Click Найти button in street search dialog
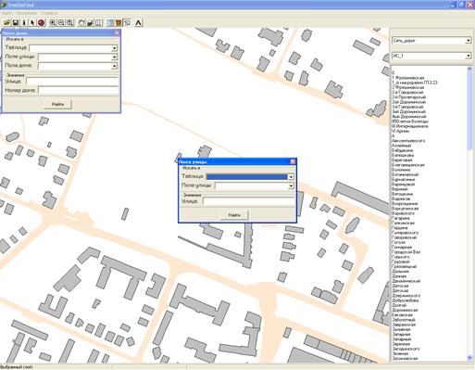 (234, 215)
